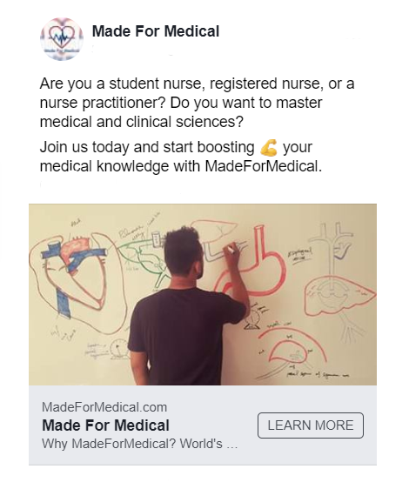Click the marker in the man's hand
The image size is (409, 489).
(230, 249)
